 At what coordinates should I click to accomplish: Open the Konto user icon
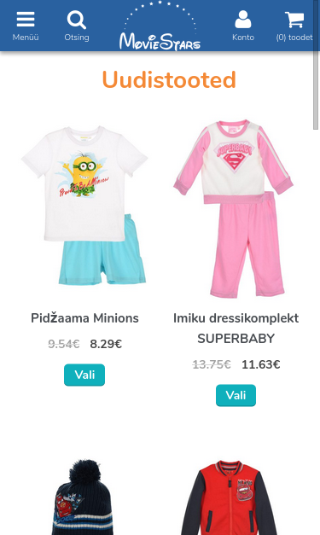(x=243, y=19)
